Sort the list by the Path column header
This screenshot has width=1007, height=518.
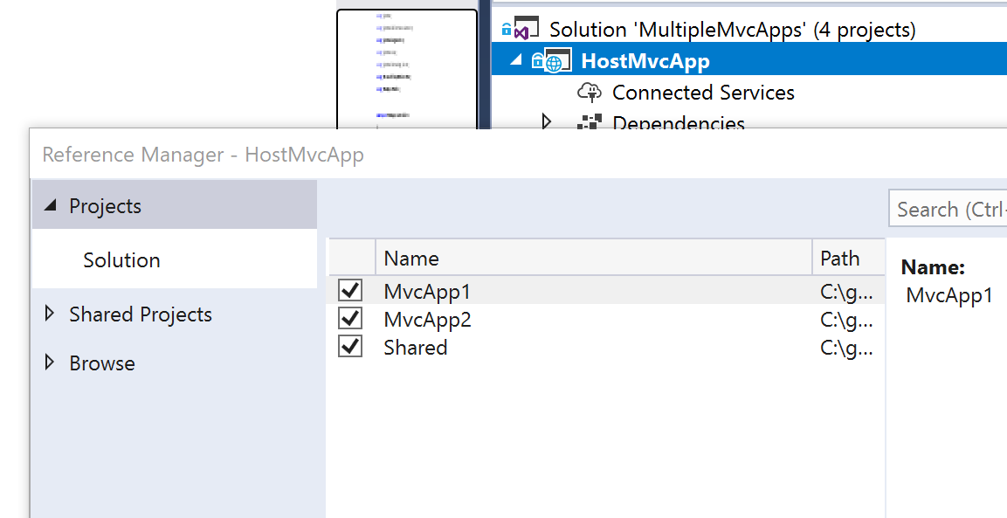(848, 258)
